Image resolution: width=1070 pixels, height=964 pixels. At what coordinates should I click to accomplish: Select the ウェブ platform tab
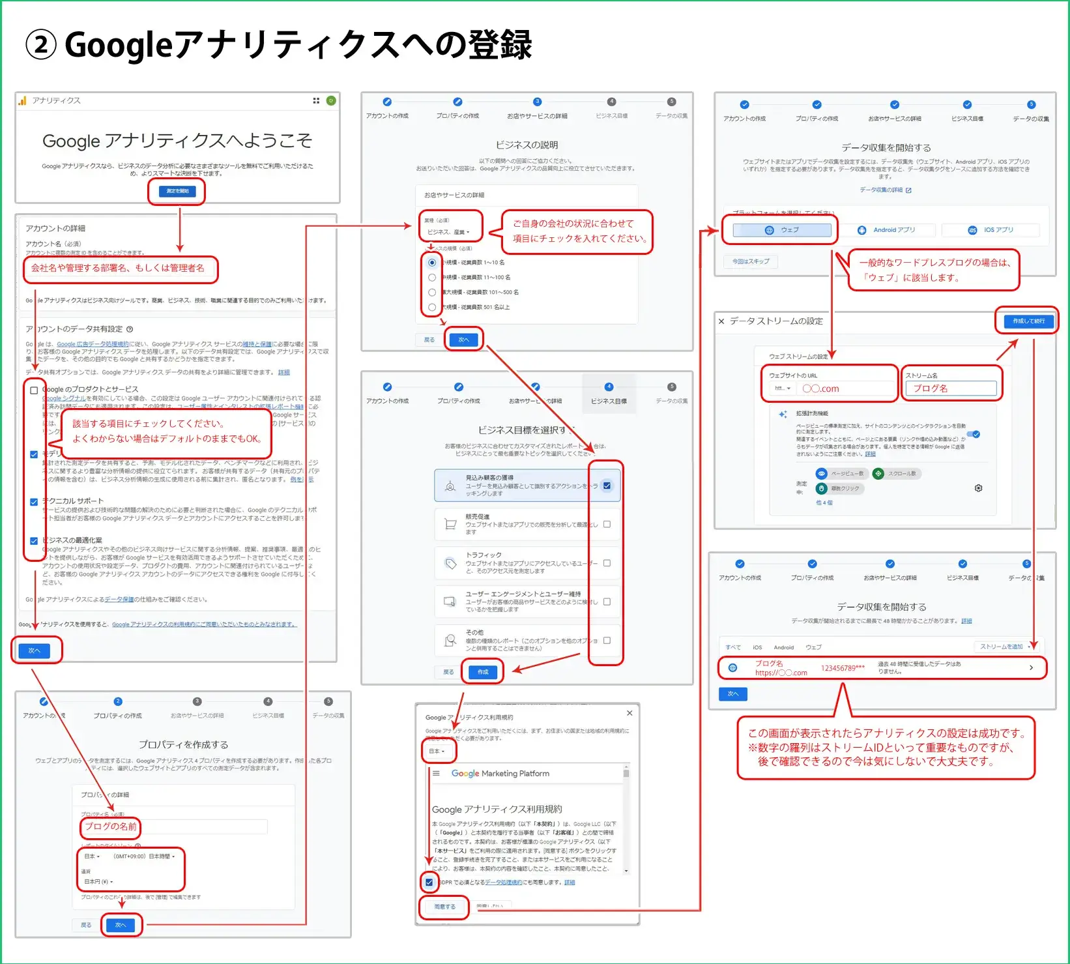click(782, 230)
